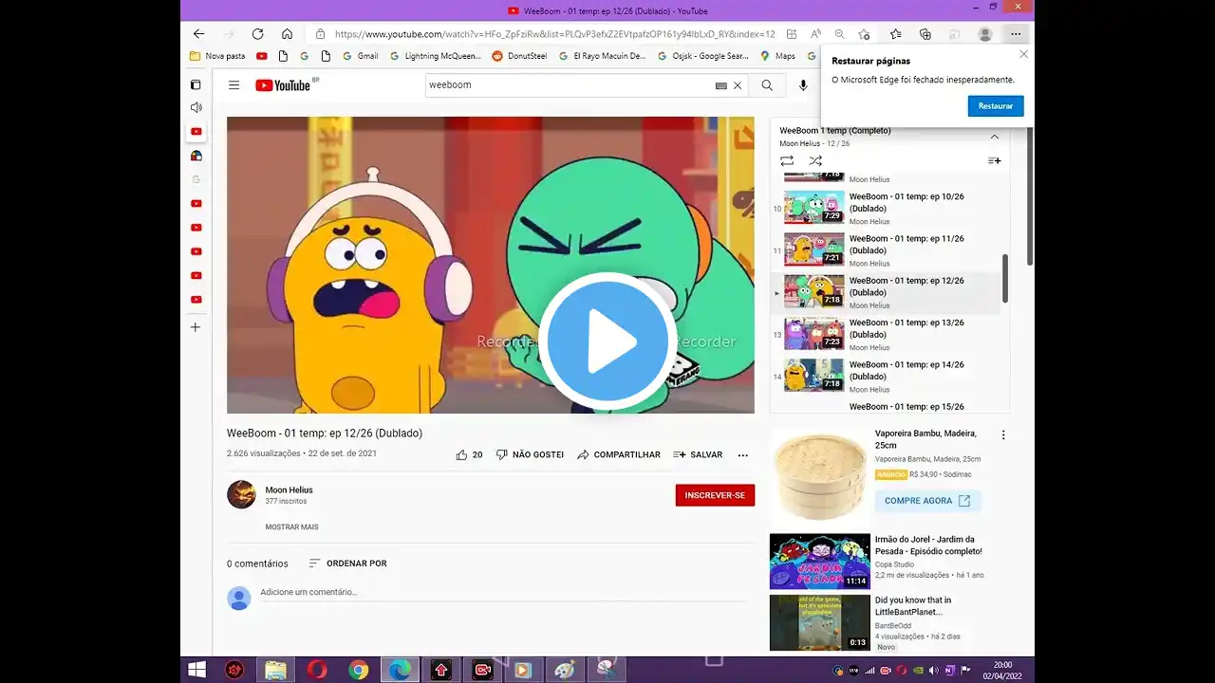Click the search magnifier button
This screenshot has height=683, width=1215.
click(767, 85)
